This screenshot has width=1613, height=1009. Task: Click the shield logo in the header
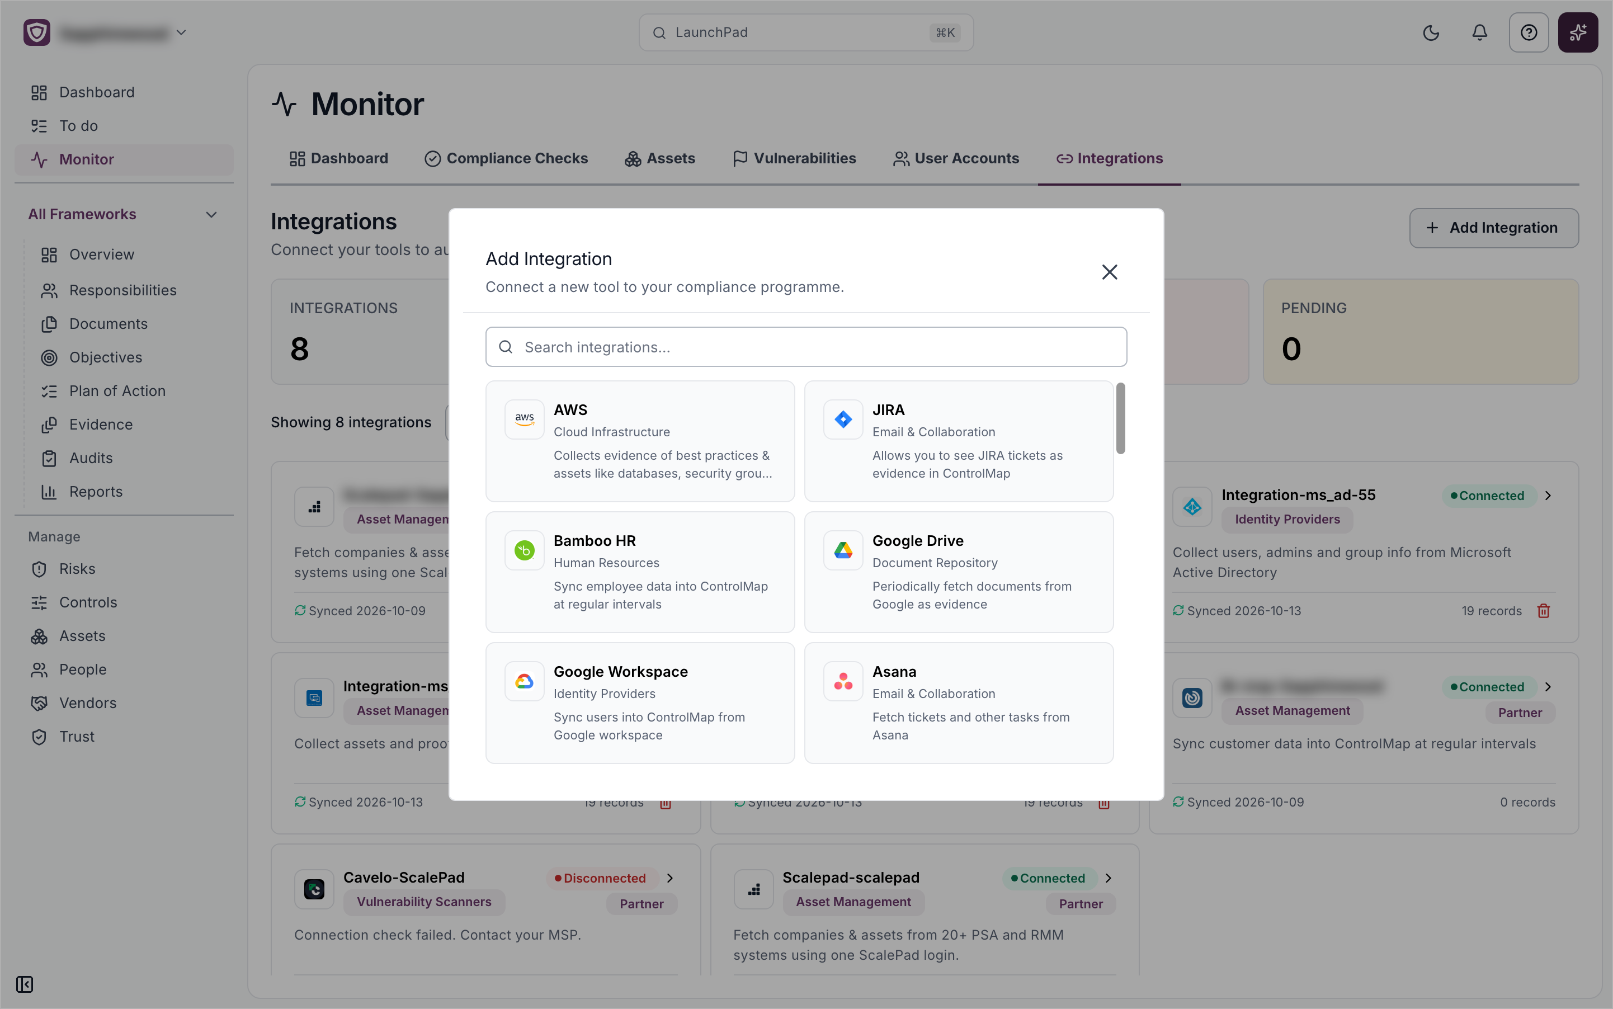point(37,32)
